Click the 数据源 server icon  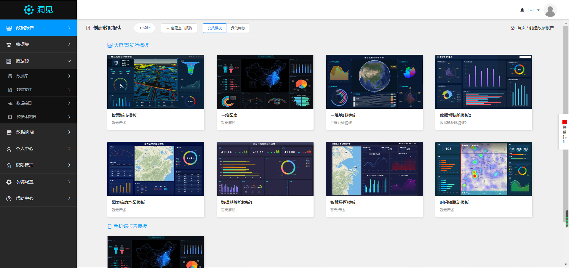pos(9,61)
